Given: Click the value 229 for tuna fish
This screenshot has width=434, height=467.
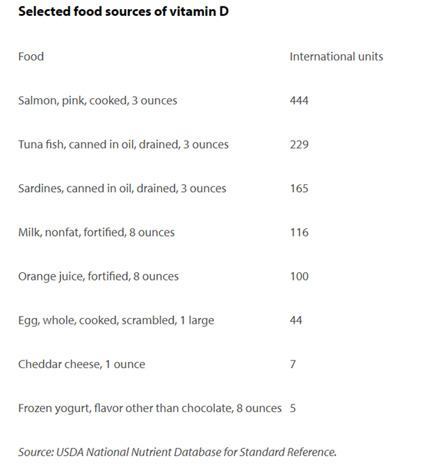Looking at the screenshot, I should 299,144.
